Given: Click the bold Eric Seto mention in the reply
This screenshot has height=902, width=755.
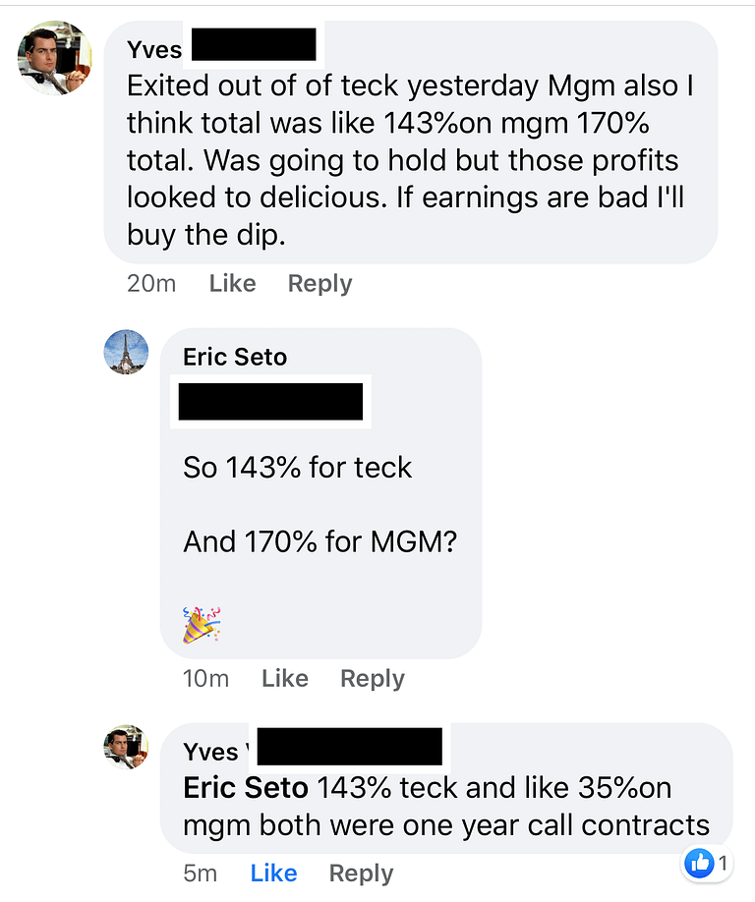Looking at the screenshot, I should [x=245, y=788].
